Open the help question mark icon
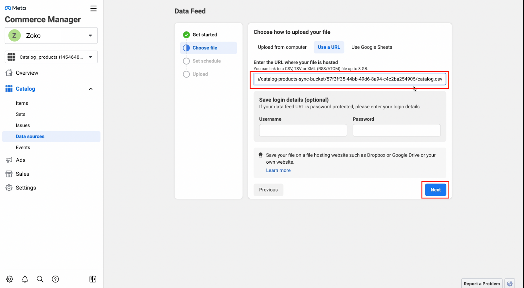 tap(55, 279)
